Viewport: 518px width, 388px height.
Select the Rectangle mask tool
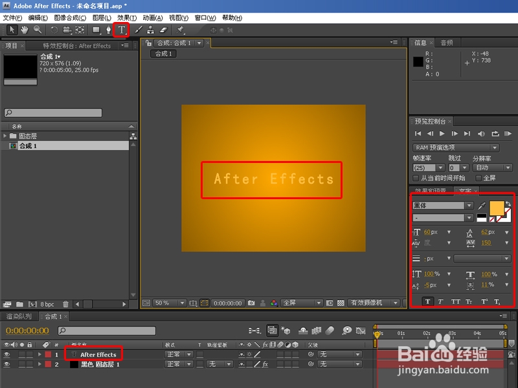96,30
